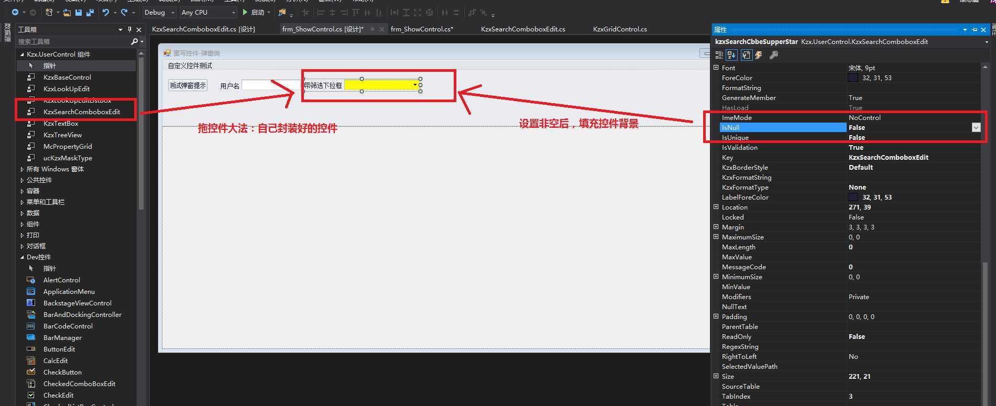Viewport: 996px width, 406px height.
Task: Click the Open File folder icon
Action: pos(67,12)
